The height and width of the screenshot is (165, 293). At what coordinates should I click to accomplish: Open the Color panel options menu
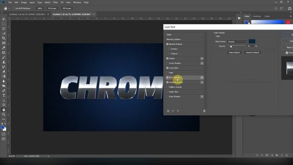[291, 16]
